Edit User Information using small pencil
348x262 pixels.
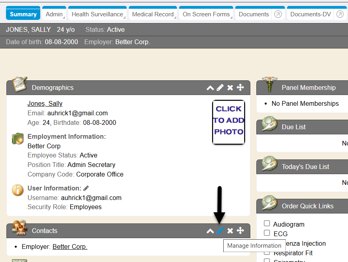coord(86,188)
